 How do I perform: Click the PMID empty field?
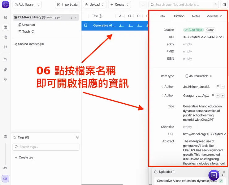187,52
